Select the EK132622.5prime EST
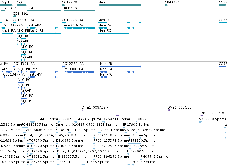Viewport: 227px width, 166px height. click(x=137, y=133)
